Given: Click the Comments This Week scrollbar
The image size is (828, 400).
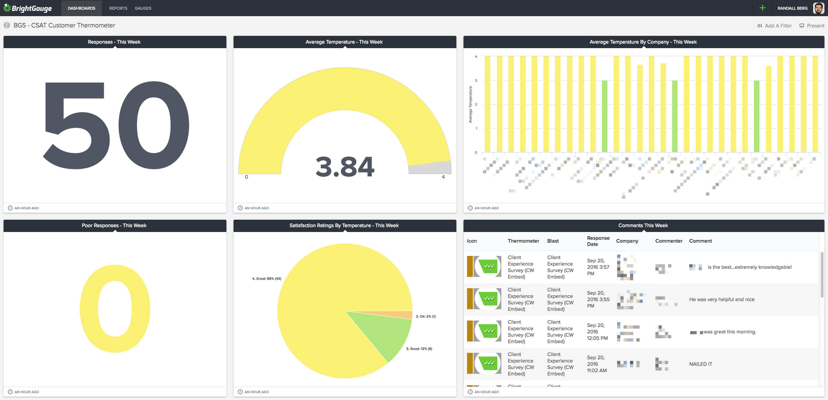Looking at the screenshot, I should point(822,275).
